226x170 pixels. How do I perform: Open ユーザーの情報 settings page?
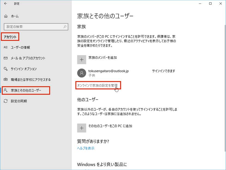pos(20,47)
